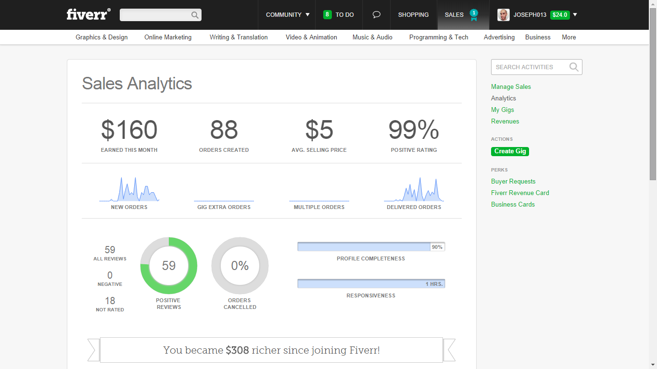This screenshot has width=657, height=369.
Task: Open Programming & Tech category
Action: tap(439, 37)
